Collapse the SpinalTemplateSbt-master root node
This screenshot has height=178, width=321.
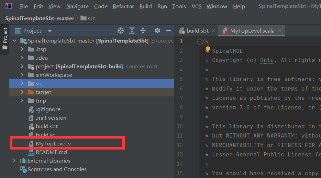tap(14, 40)
